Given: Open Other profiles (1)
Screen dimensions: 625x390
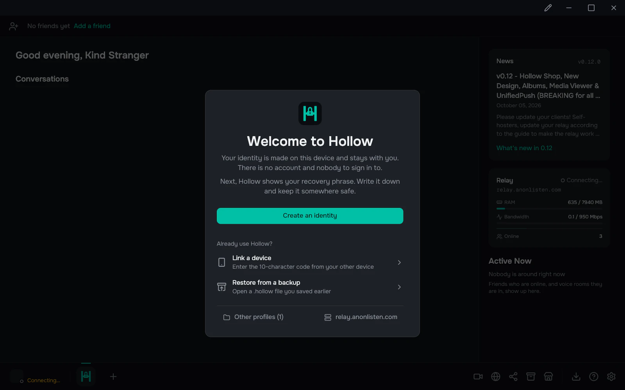Looking at the screenshot, I should pos(254,317).
